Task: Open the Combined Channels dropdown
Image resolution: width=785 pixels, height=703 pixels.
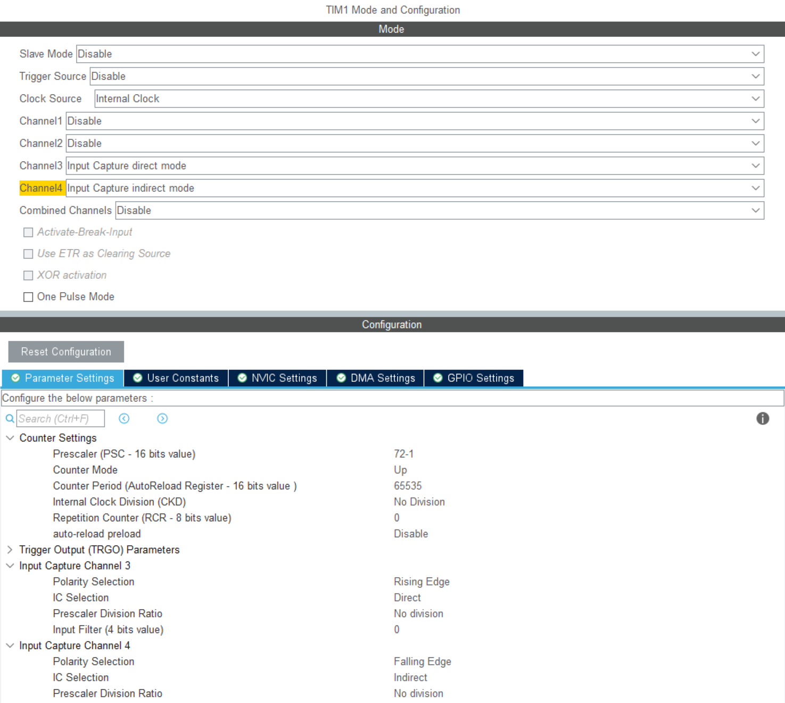Action: (439, 211)
